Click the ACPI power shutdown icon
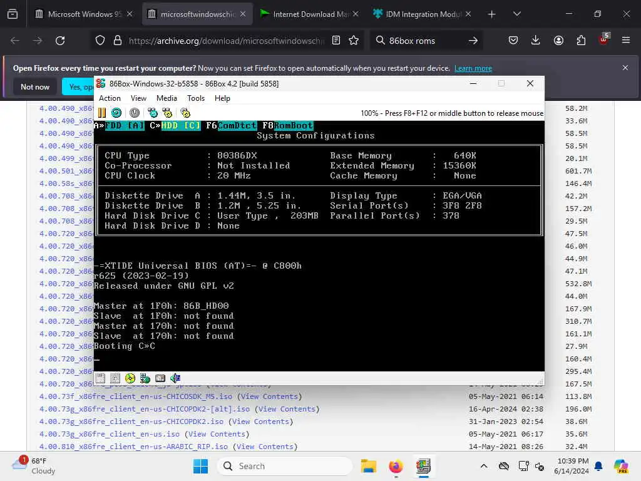 tap(134, 113)
